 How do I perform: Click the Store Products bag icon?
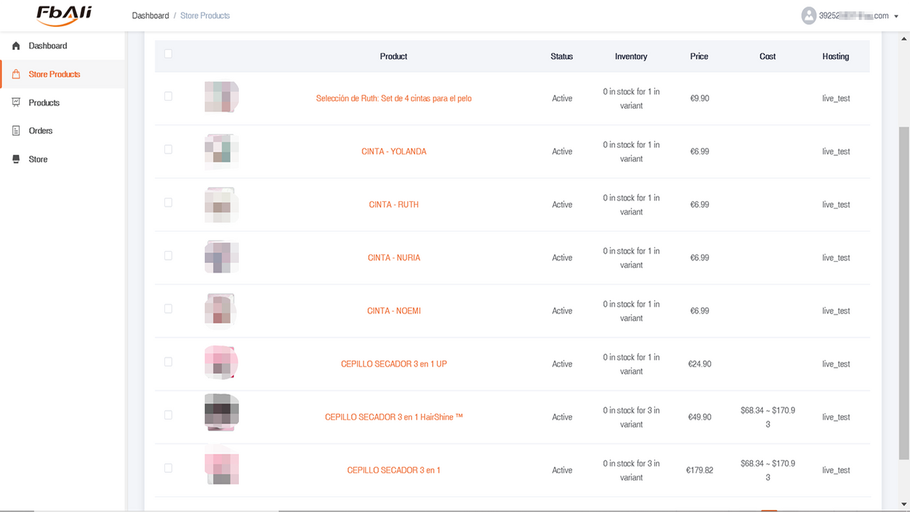[16, 75]
